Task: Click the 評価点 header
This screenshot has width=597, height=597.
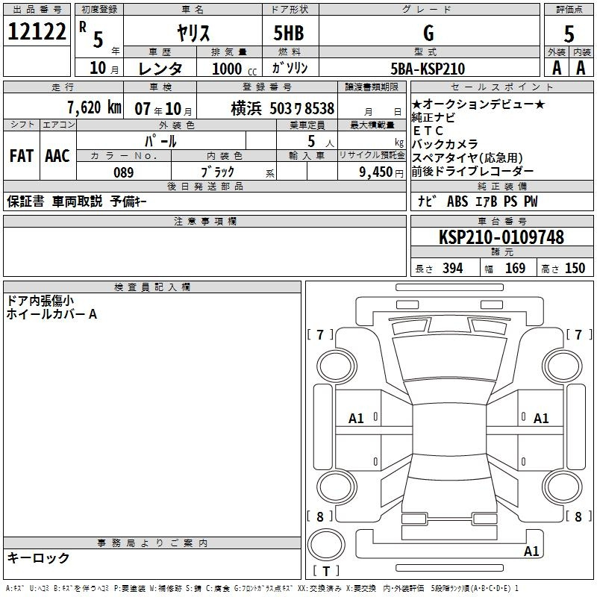Action: pos(569,10)
